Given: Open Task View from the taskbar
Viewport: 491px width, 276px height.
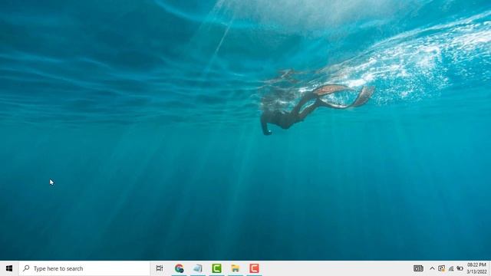Looking at the screenshot, I should pyautogui.click(x=160, y=268).
